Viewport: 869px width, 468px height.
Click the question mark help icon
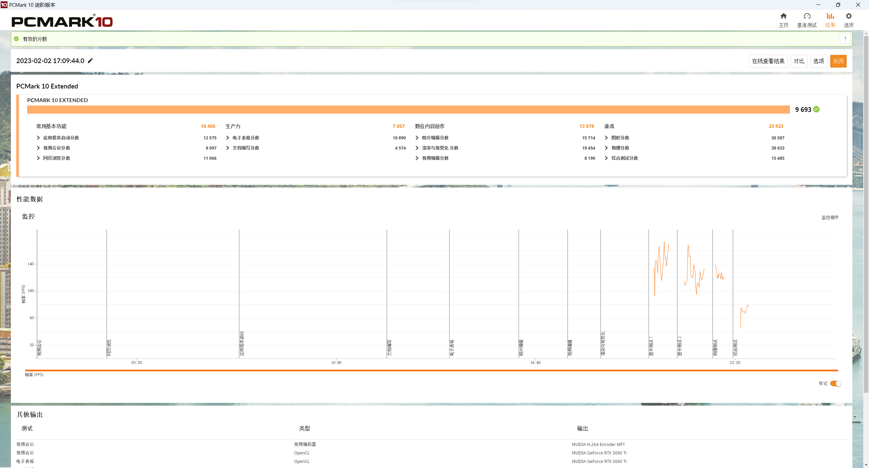click(845, 39)
